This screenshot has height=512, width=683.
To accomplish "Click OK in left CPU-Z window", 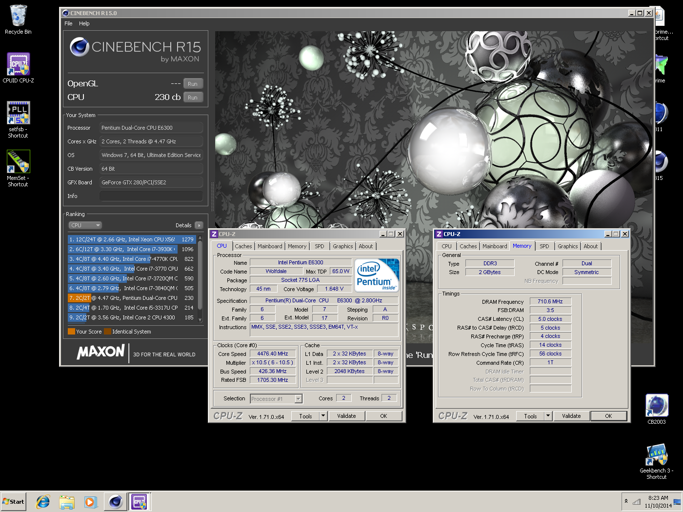I will (383, 416).
